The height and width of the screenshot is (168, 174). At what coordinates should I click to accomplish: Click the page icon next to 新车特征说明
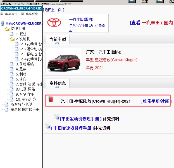pyautogui.click(x=7, y=105)
